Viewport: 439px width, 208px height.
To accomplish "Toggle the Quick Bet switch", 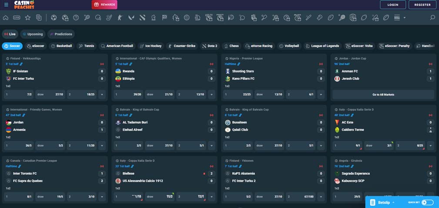I will (427, 202).
